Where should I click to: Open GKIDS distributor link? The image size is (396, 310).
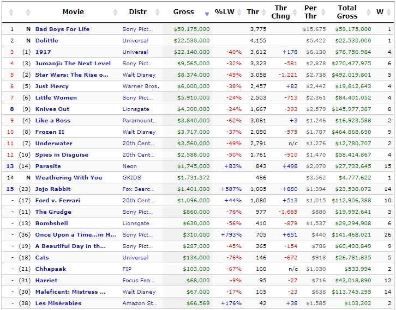132,177
